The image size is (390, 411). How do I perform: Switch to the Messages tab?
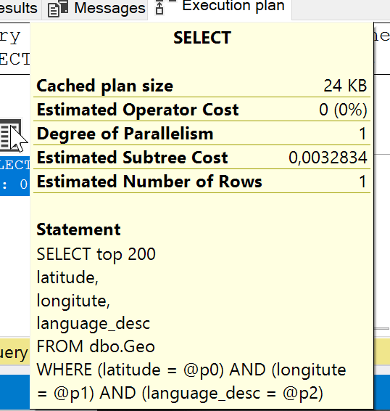pos(95,9)
